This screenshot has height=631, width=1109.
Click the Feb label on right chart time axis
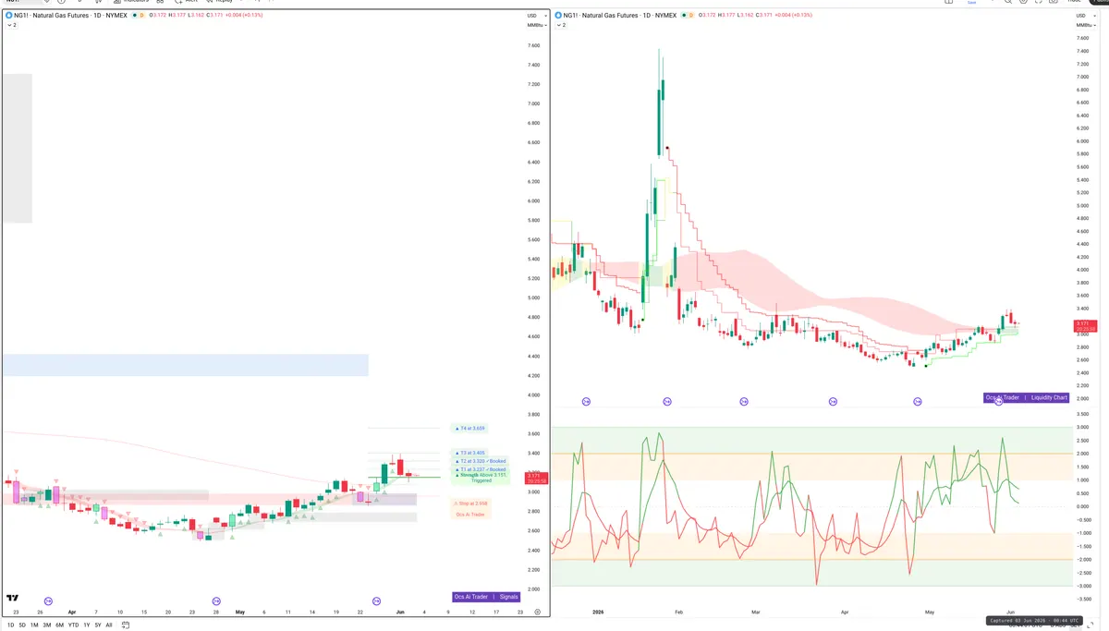(679, 612)
